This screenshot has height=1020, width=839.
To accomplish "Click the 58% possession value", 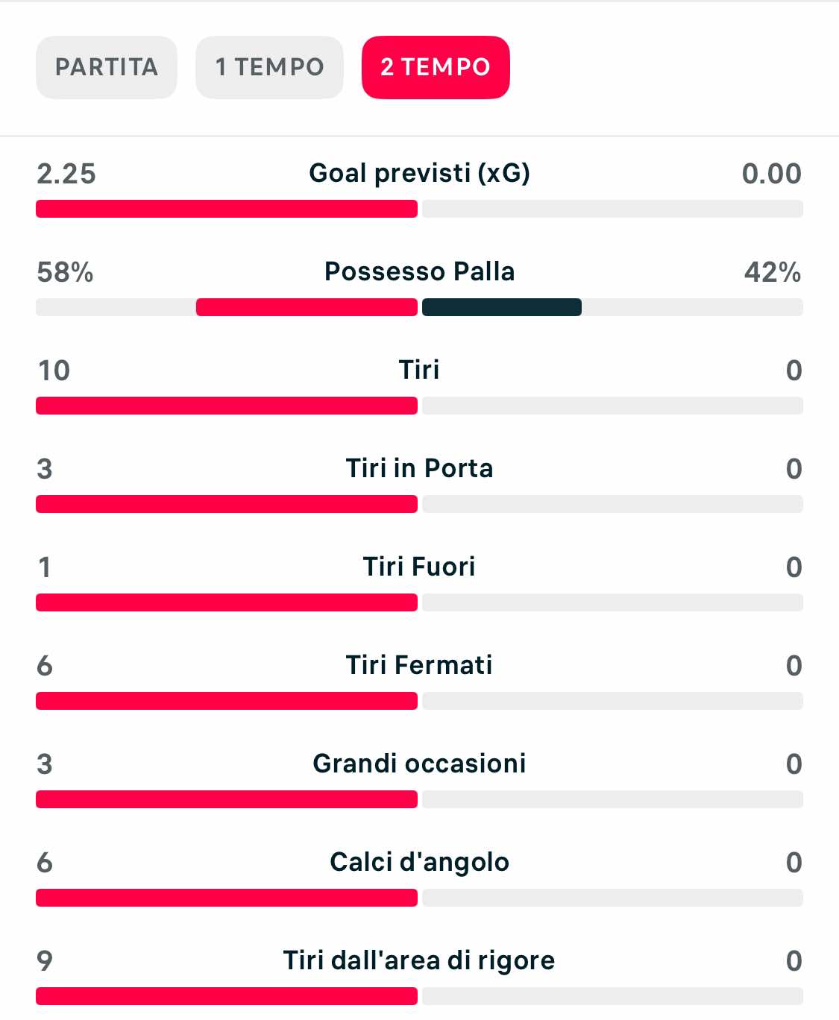I will click(65, 272).
